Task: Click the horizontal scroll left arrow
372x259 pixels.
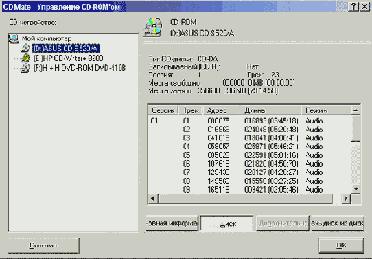Action: click(x=152, y=199)
